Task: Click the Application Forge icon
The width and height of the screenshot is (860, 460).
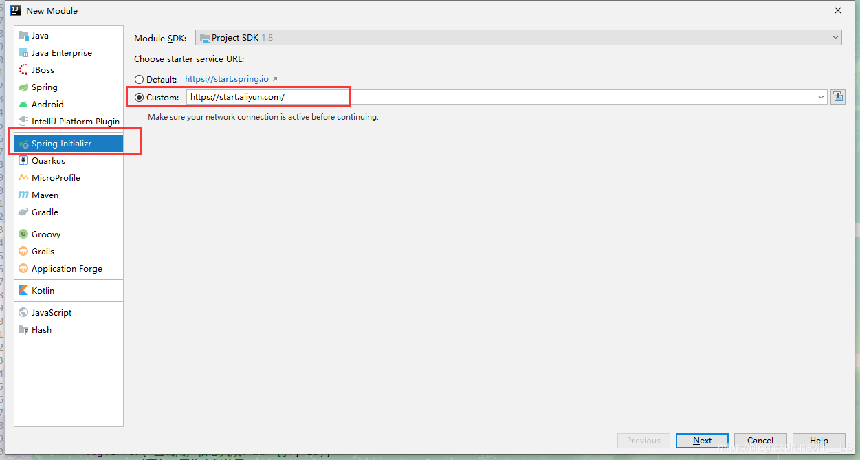Action: [23, 269]
